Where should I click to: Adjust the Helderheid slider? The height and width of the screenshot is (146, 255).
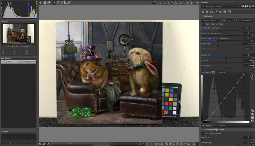coord(226,58)
